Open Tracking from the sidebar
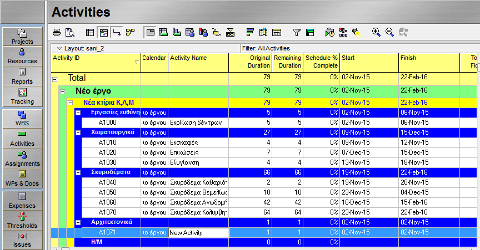 (x=22, y=96)
